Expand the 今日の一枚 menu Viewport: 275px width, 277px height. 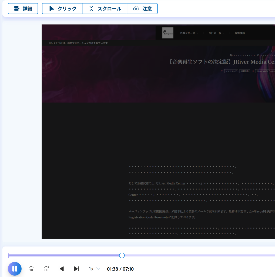click(x=215, y=33)
